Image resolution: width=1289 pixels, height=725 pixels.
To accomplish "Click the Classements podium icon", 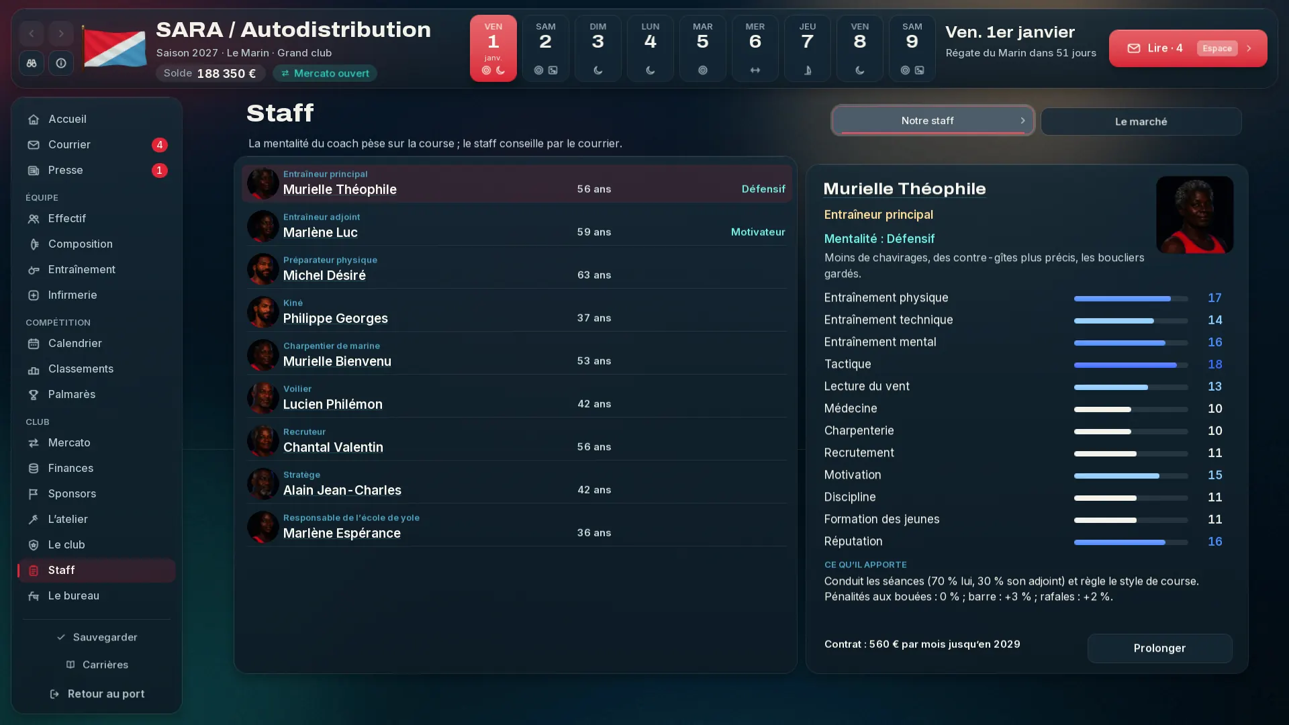I will click(34, 369).
